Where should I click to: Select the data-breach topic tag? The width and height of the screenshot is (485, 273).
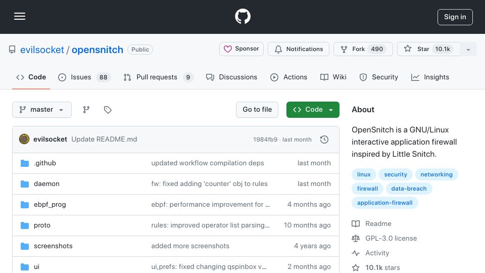click(x=409, y=189)
